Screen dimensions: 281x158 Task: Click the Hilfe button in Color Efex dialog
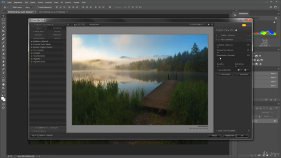pos(34,136)
